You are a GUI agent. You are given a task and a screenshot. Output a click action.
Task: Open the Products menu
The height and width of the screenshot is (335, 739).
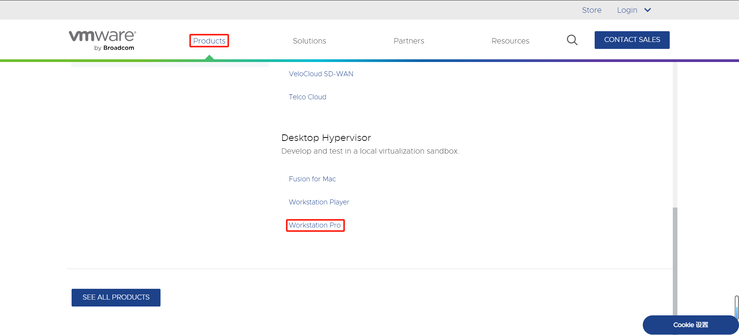tap(209, 41)
